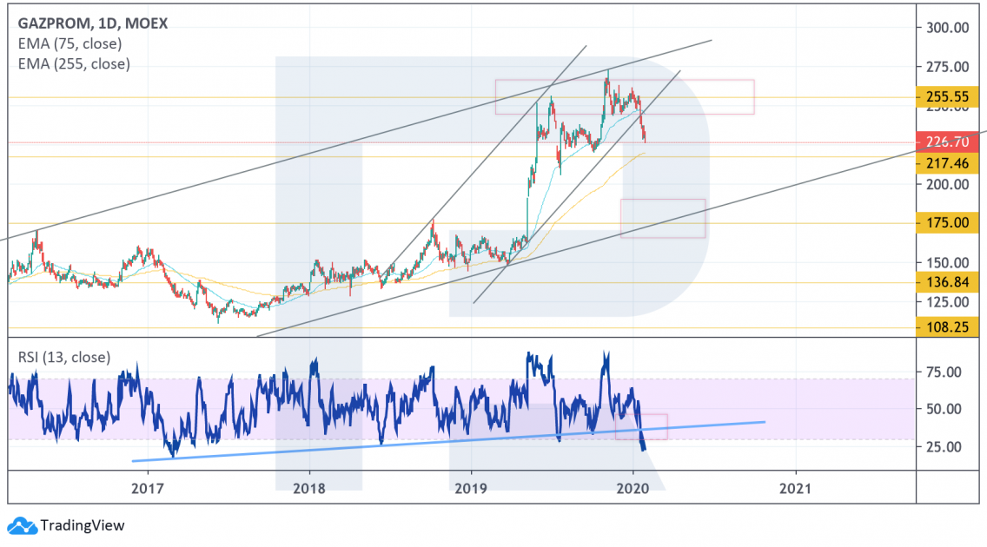The width and height of the screenshot is (987, 547).
Task: Click the 217.46 yellow price label
Action: coord(947,163)
